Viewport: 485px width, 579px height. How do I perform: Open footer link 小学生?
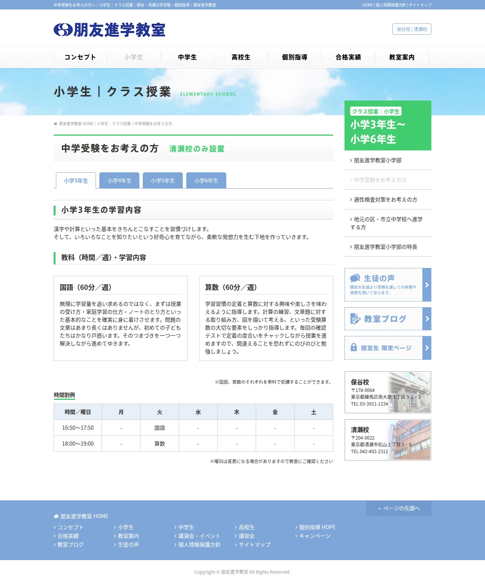(126, 527)
